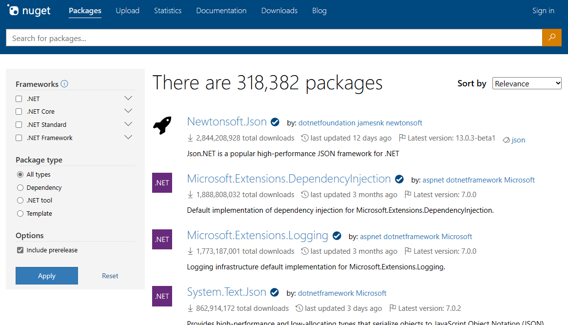Open the Documentation nav item
The height and width of the screenshot is (325, 568).
(x=221, y=11)
